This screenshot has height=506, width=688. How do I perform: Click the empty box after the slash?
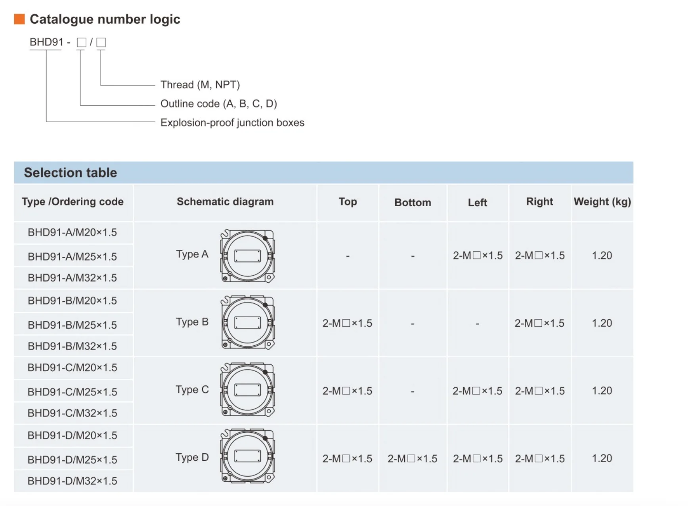coord(101,42)
